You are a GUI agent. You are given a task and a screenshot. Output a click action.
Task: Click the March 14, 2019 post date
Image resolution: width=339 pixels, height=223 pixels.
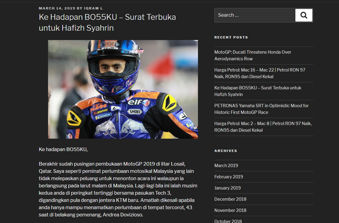[57, 8]
